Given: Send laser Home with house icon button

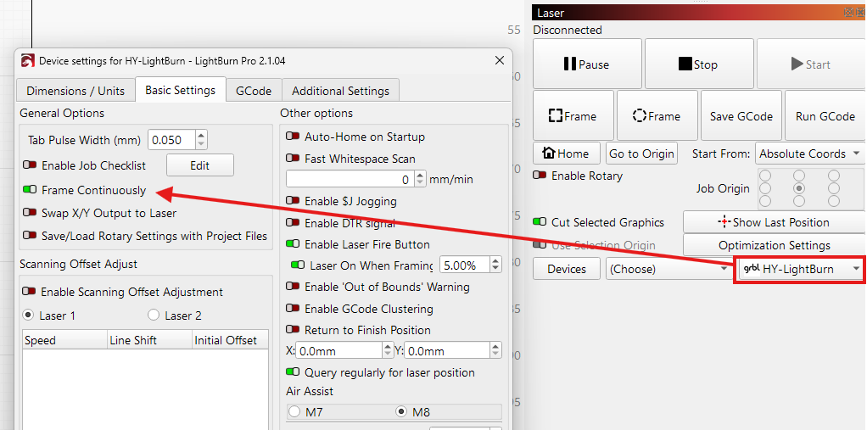Looking at the screenshot, I should pos(568,154).
